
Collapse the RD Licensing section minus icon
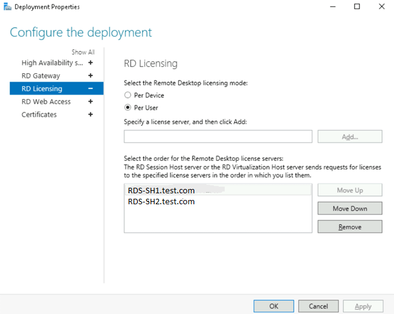pyautogui.click(x=91, y=88)
